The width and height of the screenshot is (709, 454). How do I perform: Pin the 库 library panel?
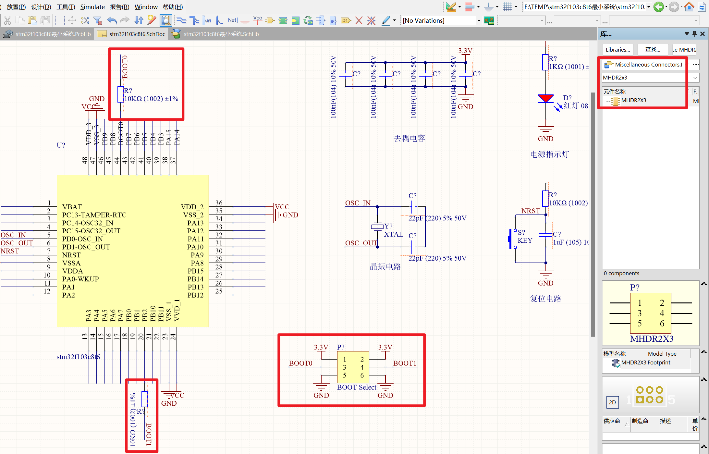coord(695,34)
